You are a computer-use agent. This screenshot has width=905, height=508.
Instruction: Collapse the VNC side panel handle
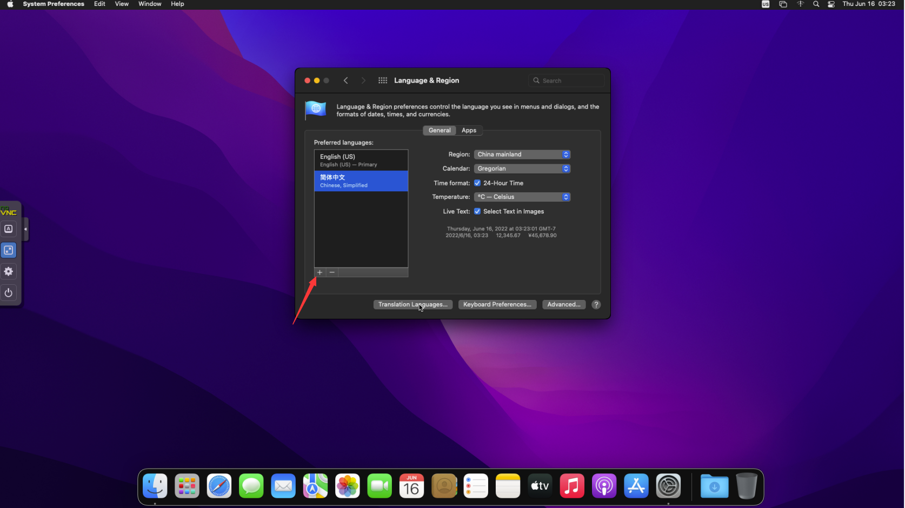pos(25,229)
